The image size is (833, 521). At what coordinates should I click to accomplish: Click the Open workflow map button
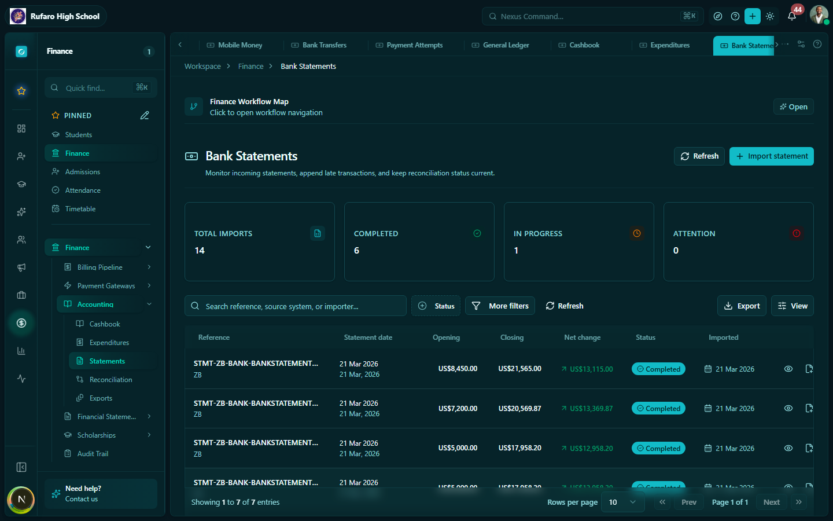[794, 107]
